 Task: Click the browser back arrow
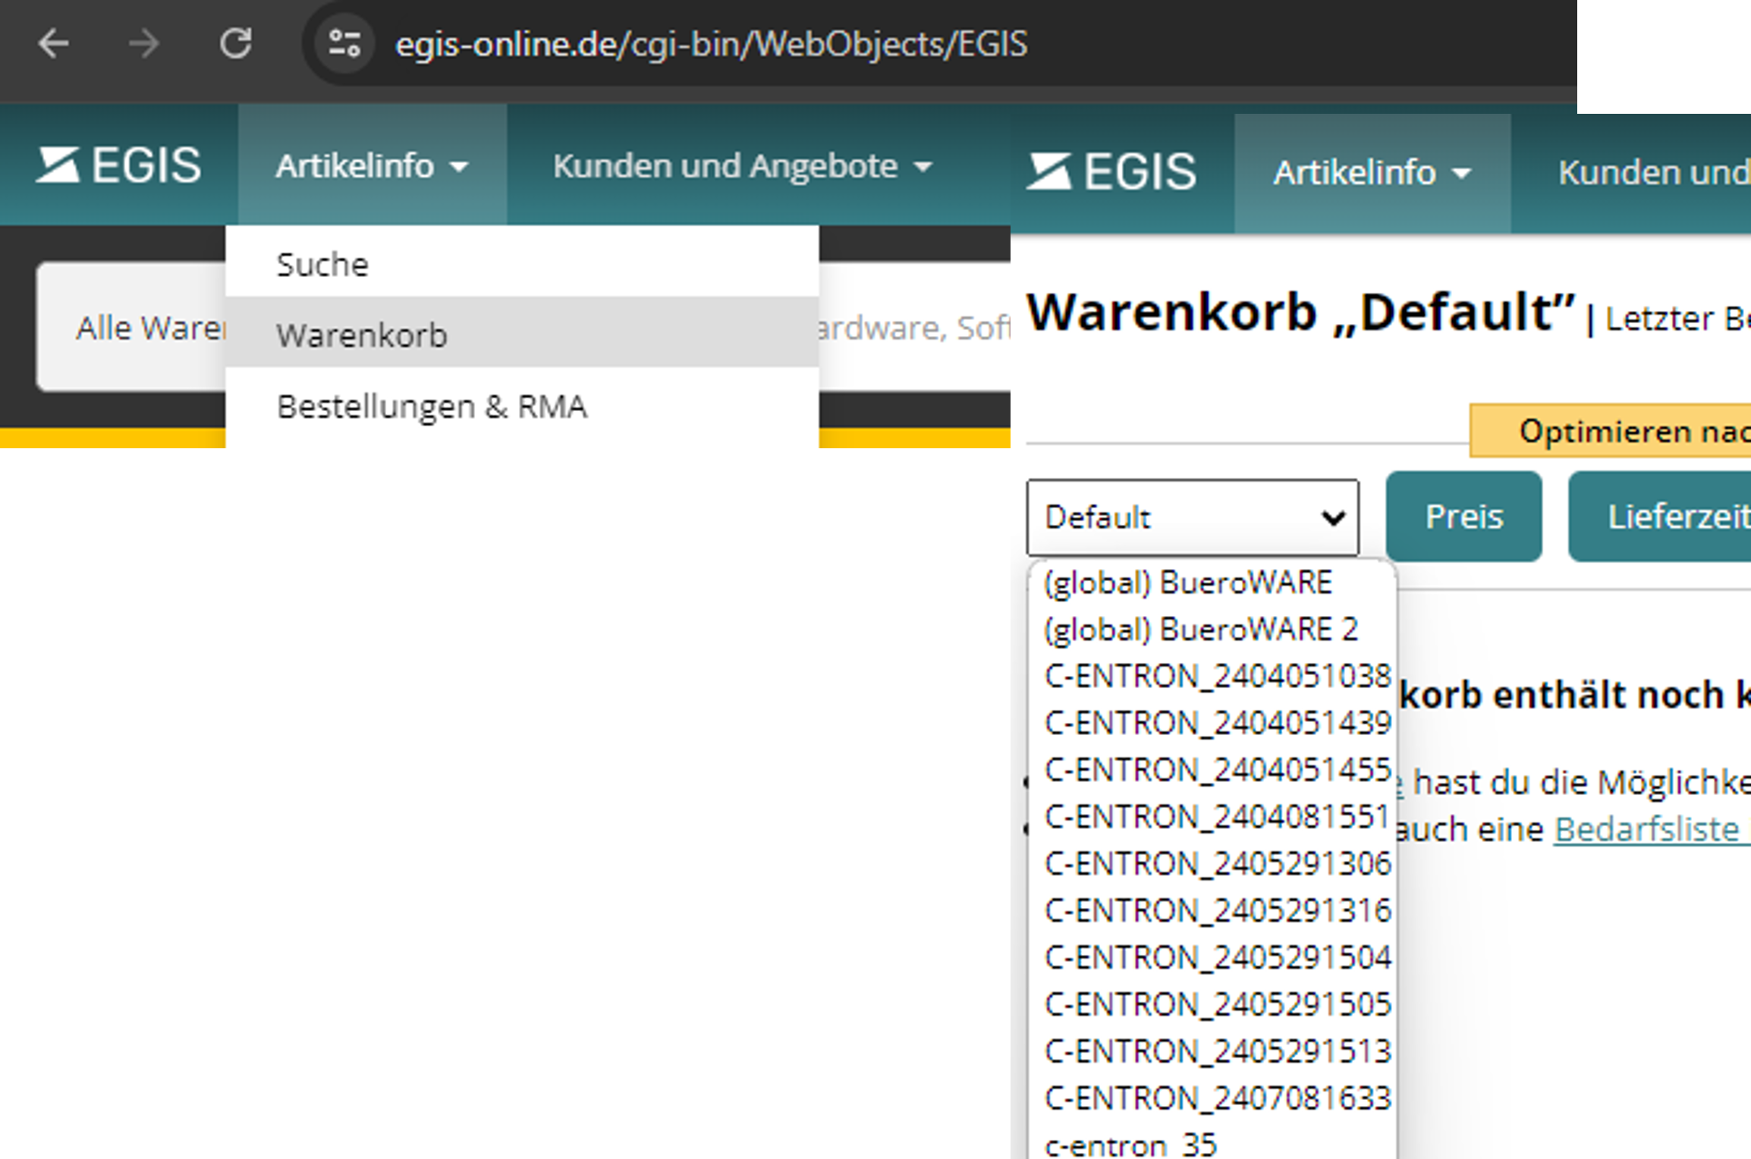pos(53,44)
